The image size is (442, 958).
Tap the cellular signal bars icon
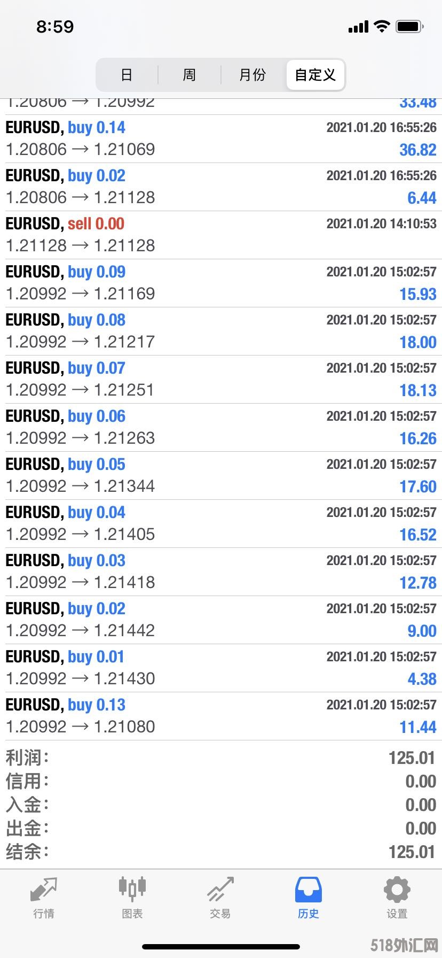(x=358, y=27)
